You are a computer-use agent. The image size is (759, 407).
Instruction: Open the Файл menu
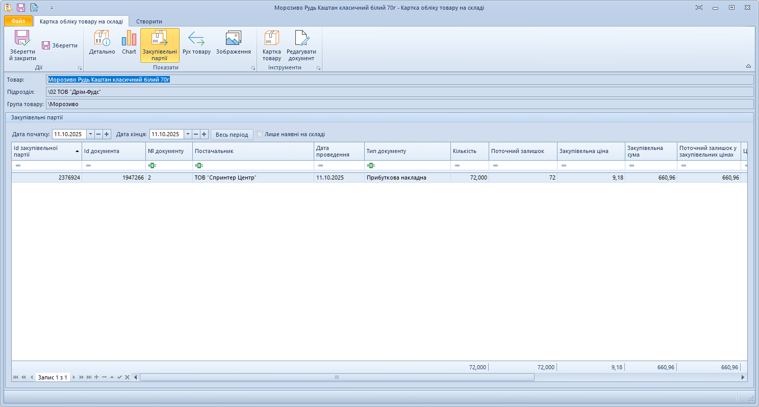point(17,21)
